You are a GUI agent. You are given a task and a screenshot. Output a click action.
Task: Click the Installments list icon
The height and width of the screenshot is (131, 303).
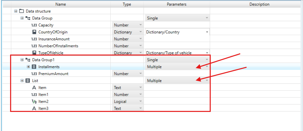click(x=34, y=67)
